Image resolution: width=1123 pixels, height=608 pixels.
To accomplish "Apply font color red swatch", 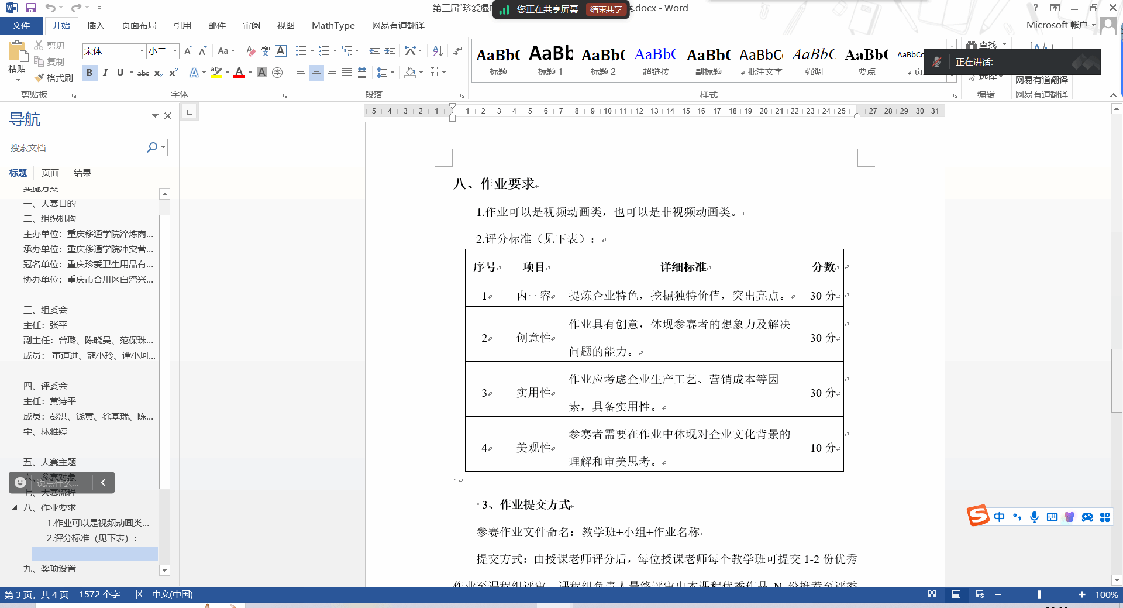I will pyautogui.click(x=239, y=73).
